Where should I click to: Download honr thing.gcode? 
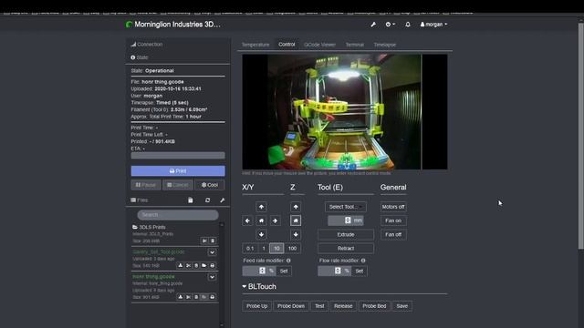(x=181, y=297)
